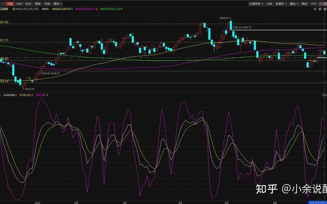
Task: Open the 前复权 adjustment dropdown
Action: [x=280, y=4]
